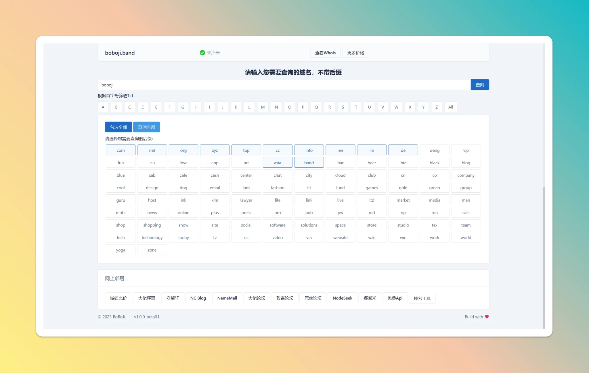Show All TLDs filter
Viewport: 589px width, 373px height.
tap(450, 107)
